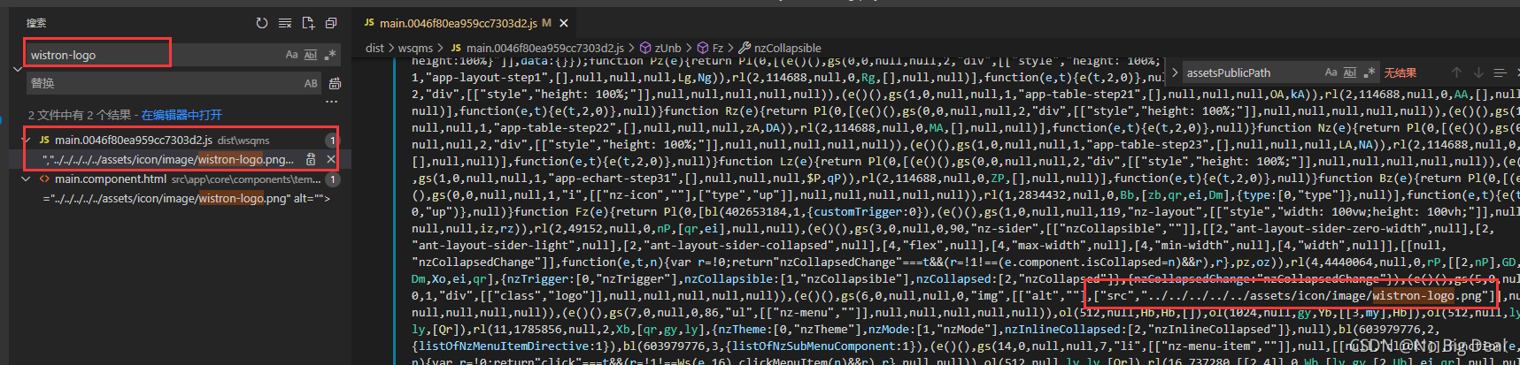Toggle whole word in editor find widget

pos(1350,72)
